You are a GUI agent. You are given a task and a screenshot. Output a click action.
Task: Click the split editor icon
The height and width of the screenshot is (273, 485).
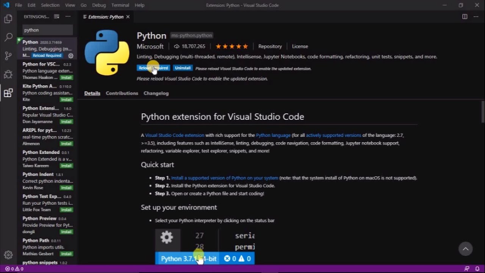465,17
